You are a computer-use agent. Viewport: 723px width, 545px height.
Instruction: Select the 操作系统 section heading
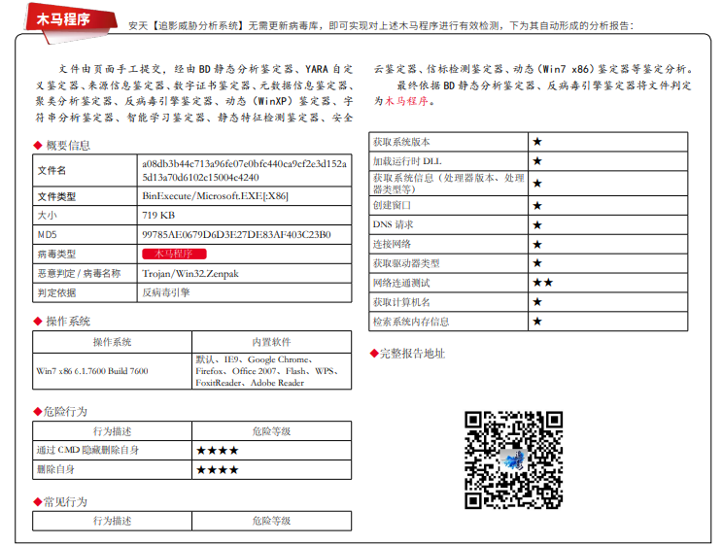68,322
